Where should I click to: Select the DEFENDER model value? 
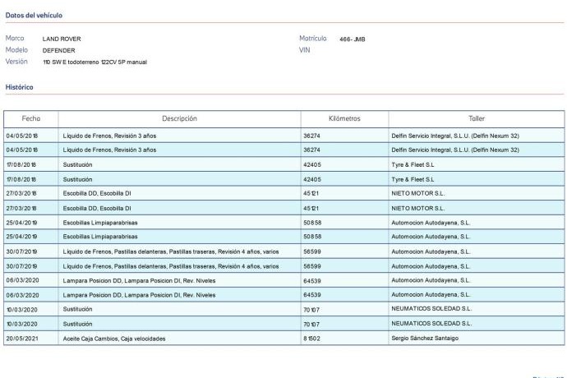(x=59, y=50)
